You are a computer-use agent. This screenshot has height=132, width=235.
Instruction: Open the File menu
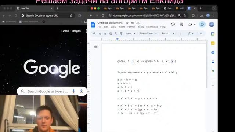pos(100,27)
